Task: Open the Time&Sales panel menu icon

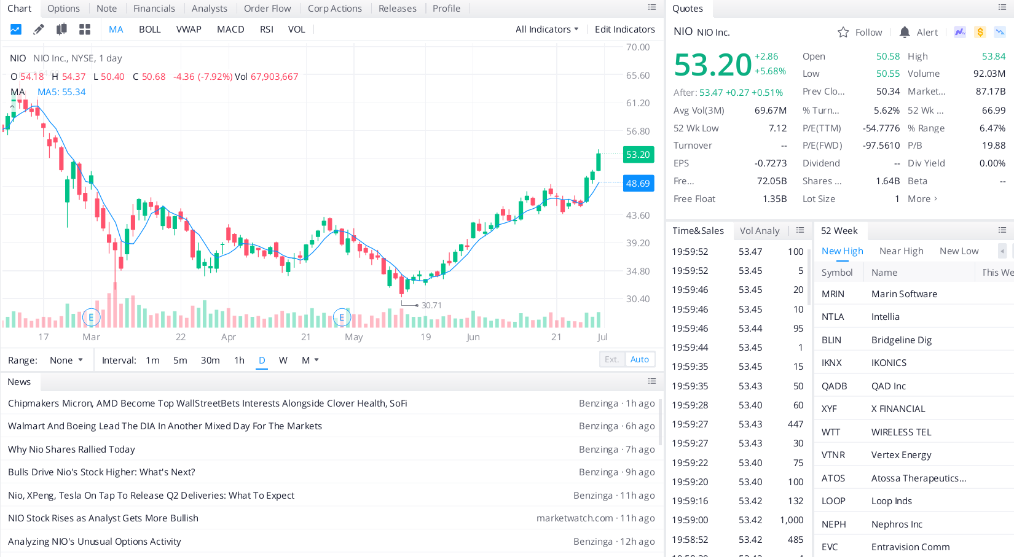Action: [800, 230]
